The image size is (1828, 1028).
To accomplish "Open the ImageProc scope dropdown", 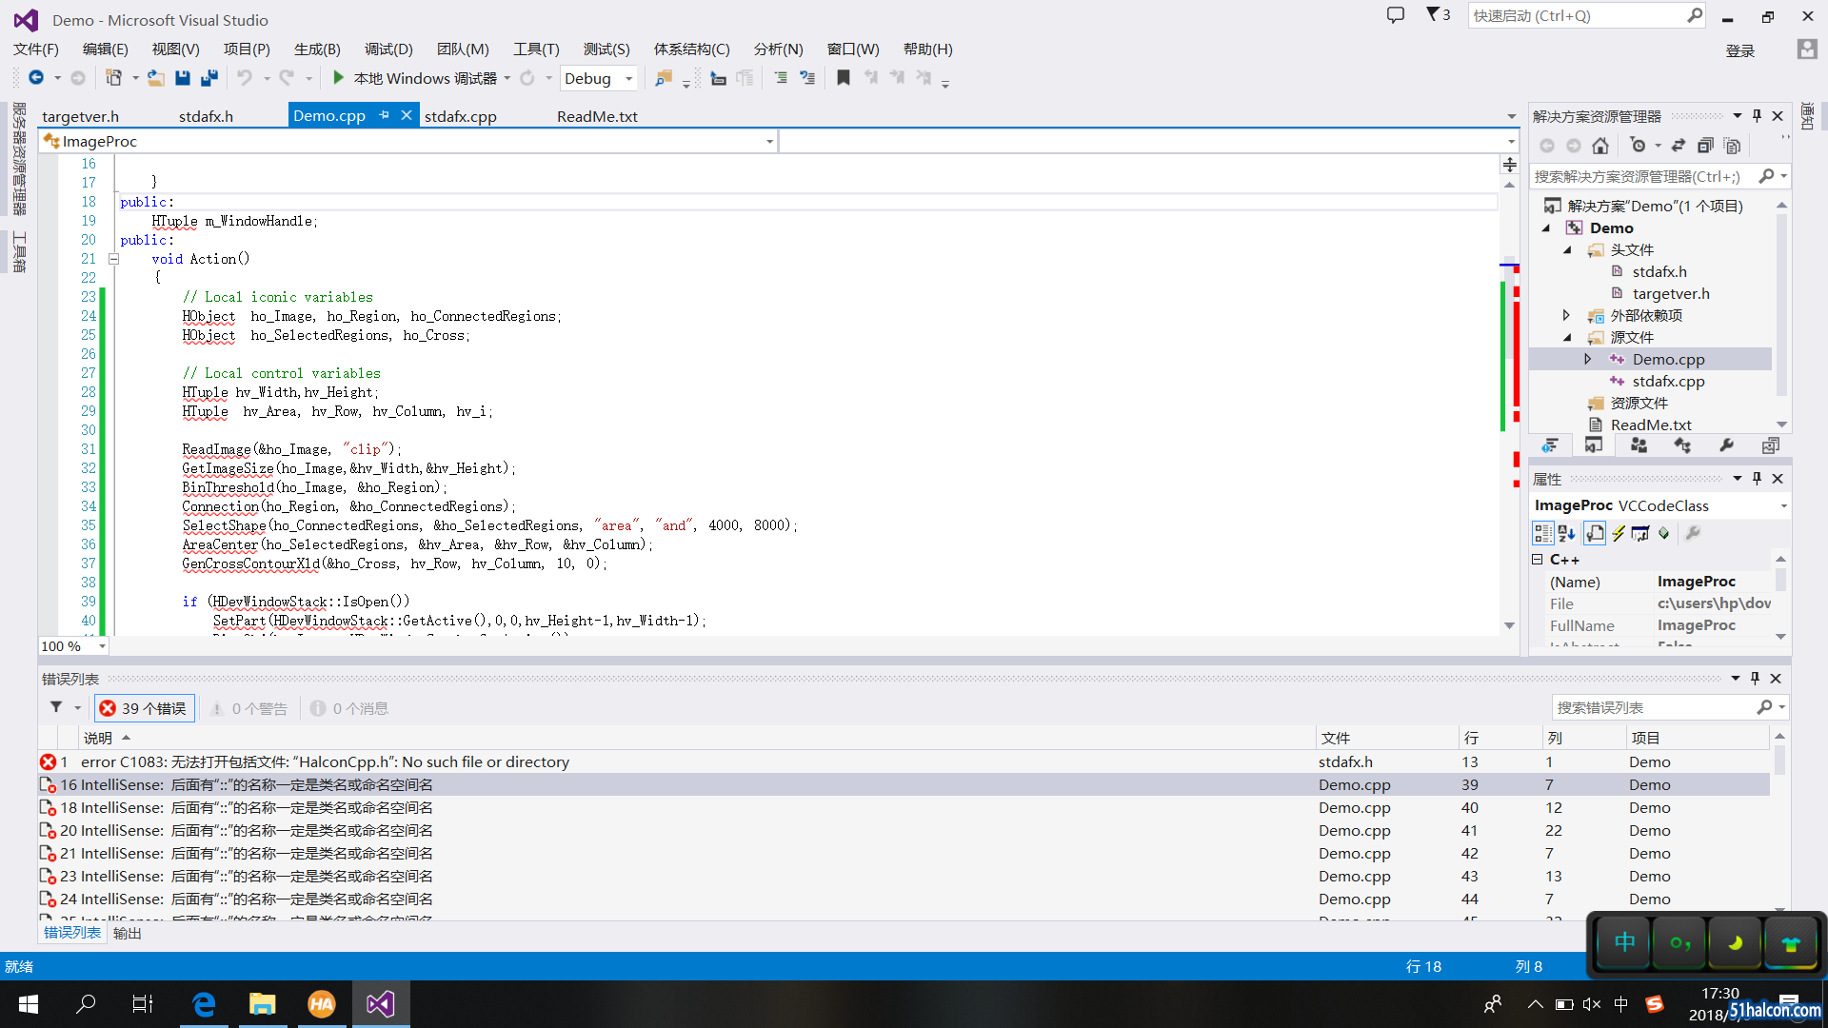I will [x=769, y=142].
